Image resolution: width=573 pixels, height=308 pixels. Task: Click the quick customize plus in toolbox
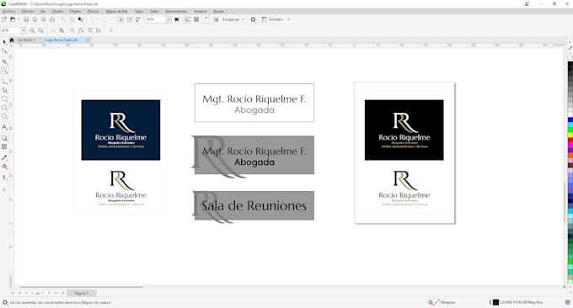point(4,189)
